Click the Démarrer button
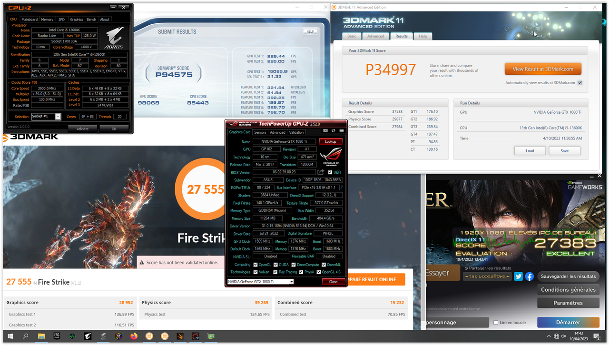609x345 pixels. [x=568, y=323]
